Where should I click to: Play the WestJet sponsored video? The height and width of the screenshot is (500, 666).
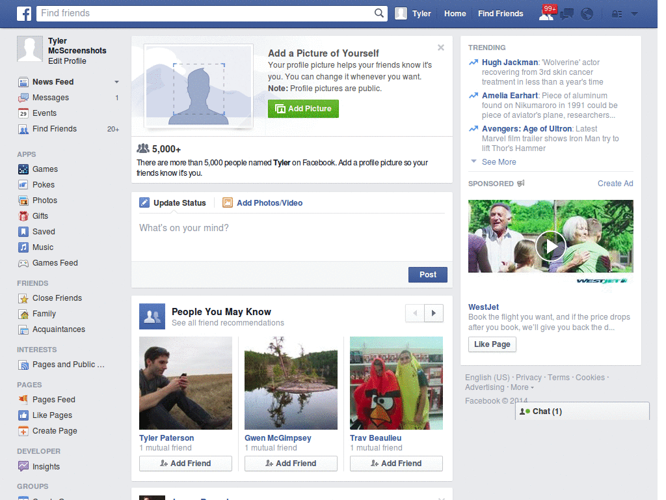pyautogui.click(x=550, y=246)
